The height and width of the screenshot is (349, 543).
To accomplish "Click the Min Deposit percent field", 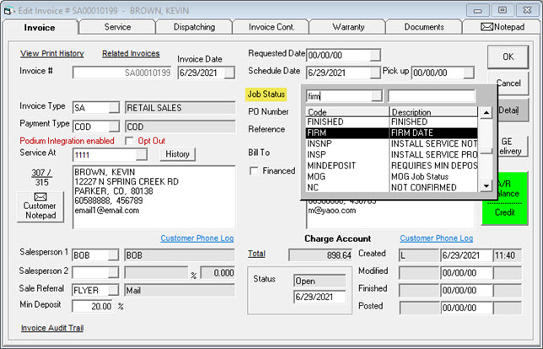I will (x=92, y=306).
